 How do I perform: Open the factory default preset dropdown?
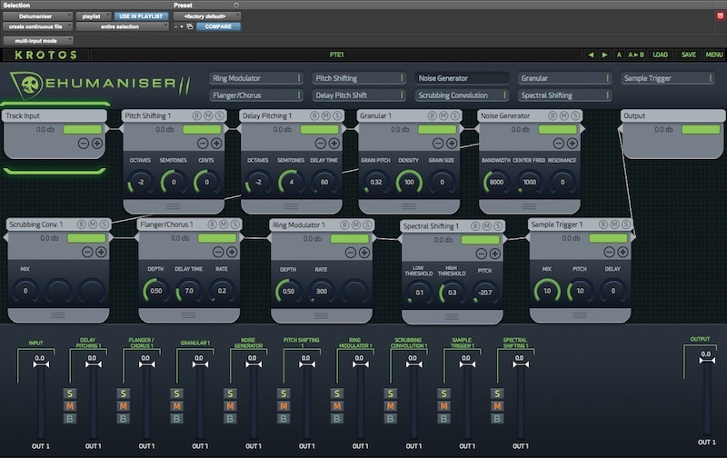[207, 16]
